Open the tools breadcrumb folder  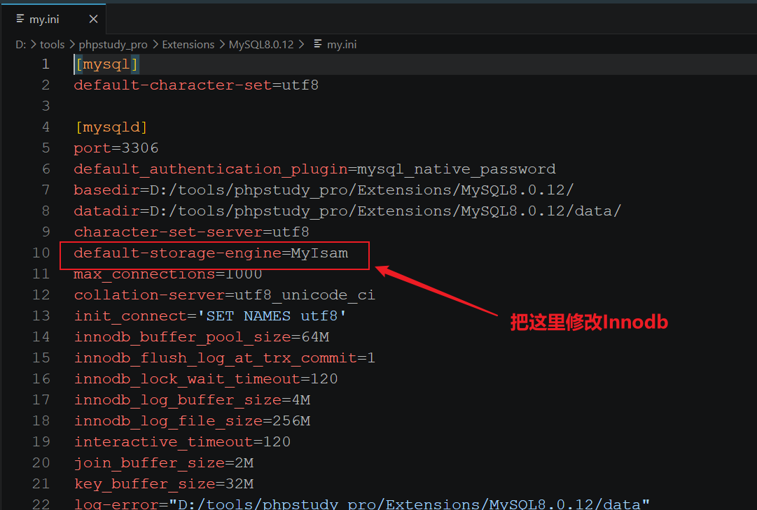[52, 44]
